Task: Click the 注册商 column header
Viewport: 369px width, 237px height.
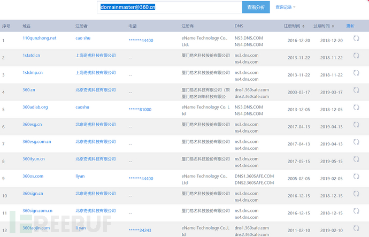Action: pyautogui.click(x=187, y=26)
